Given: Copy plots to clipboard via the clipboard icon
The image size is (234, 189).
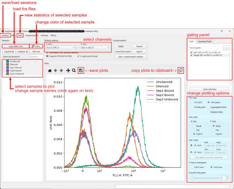Looking at the screenshot, I should 180,70.
